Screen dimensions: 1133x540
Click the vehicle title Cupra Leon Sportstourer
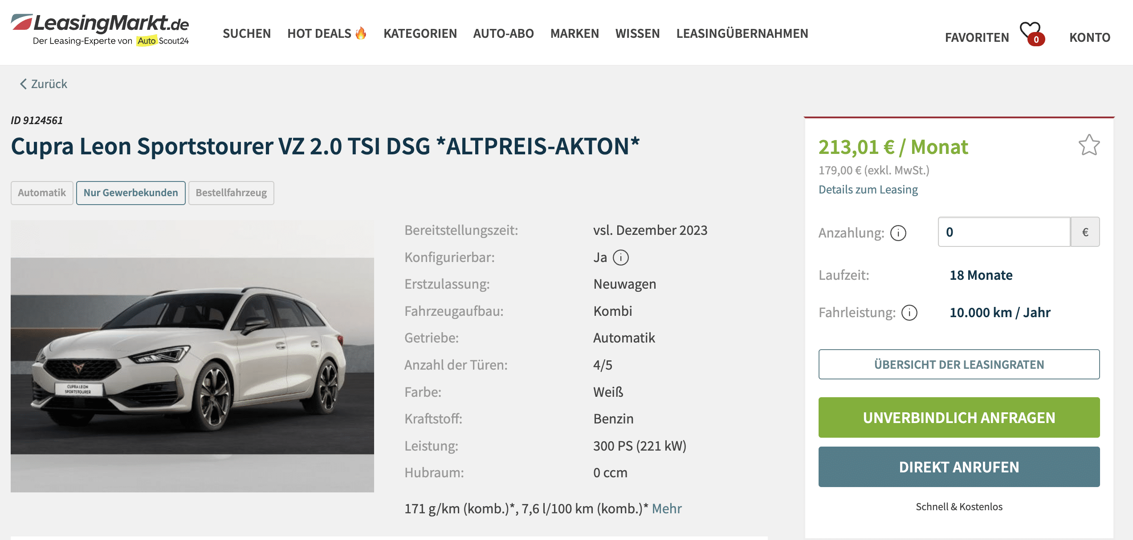(325, 146)
